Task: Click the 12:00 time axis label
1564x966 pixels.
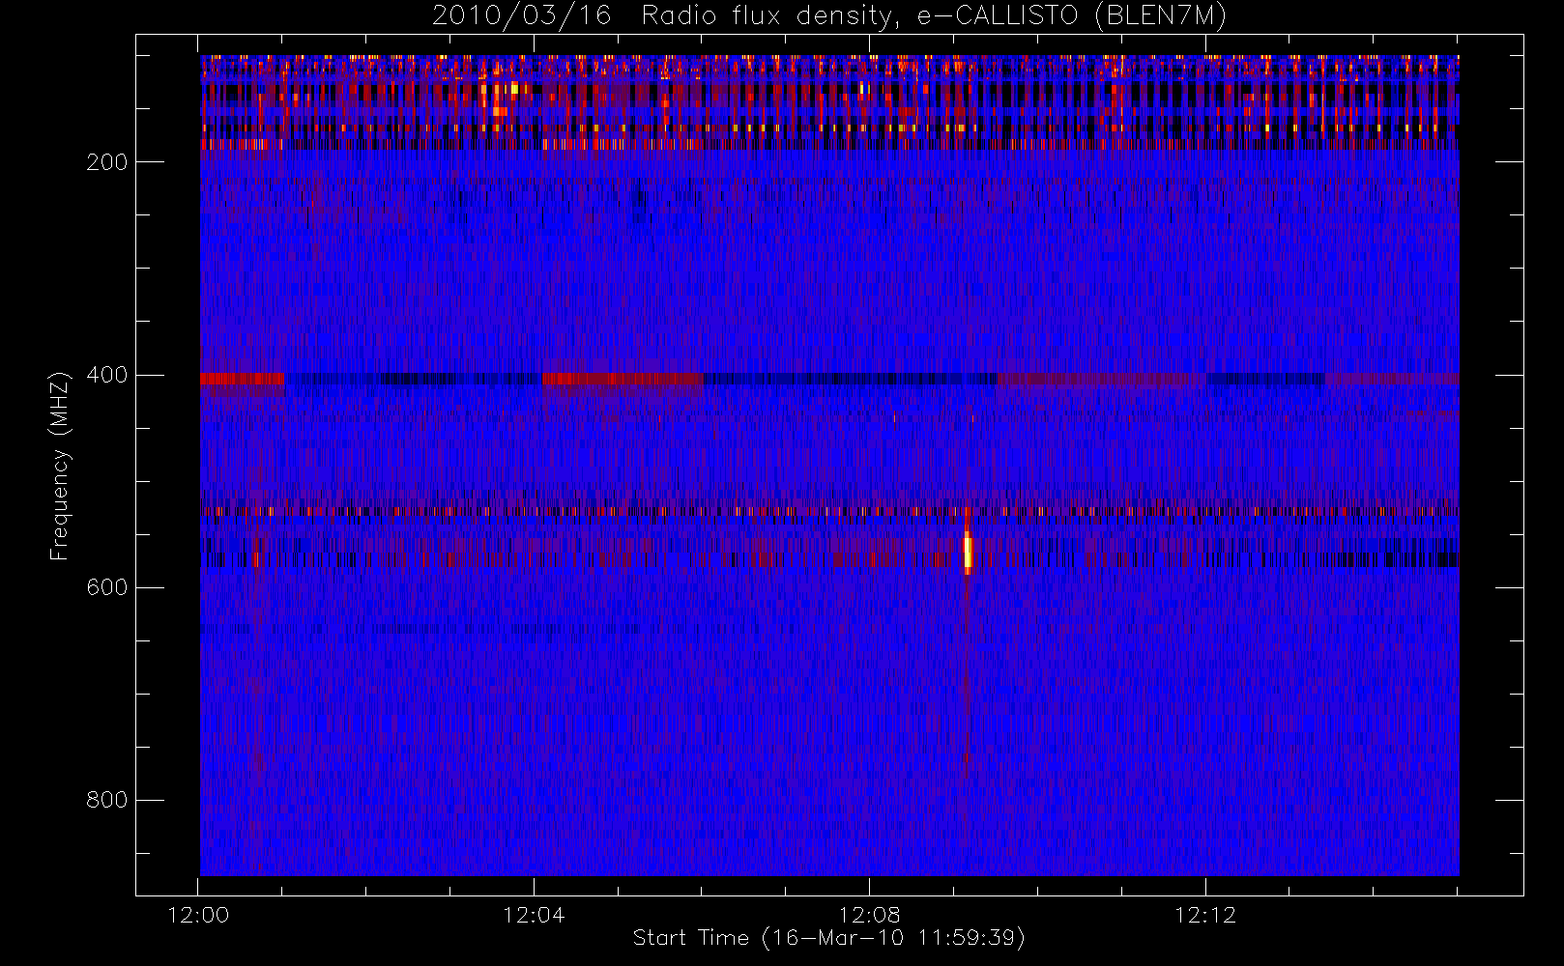Action: coord(198,915)
